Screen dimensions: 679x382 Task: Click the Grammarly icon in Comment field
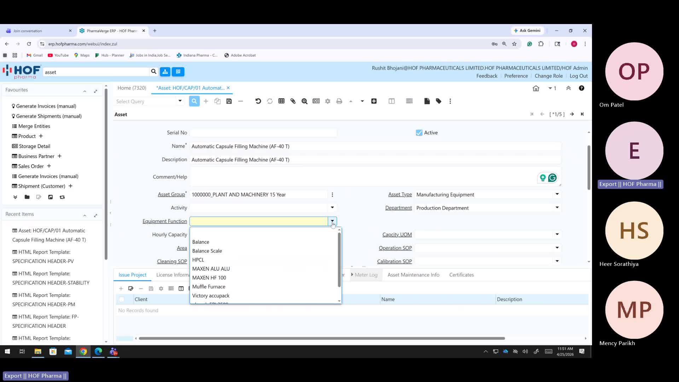click(x=552, y=178)
